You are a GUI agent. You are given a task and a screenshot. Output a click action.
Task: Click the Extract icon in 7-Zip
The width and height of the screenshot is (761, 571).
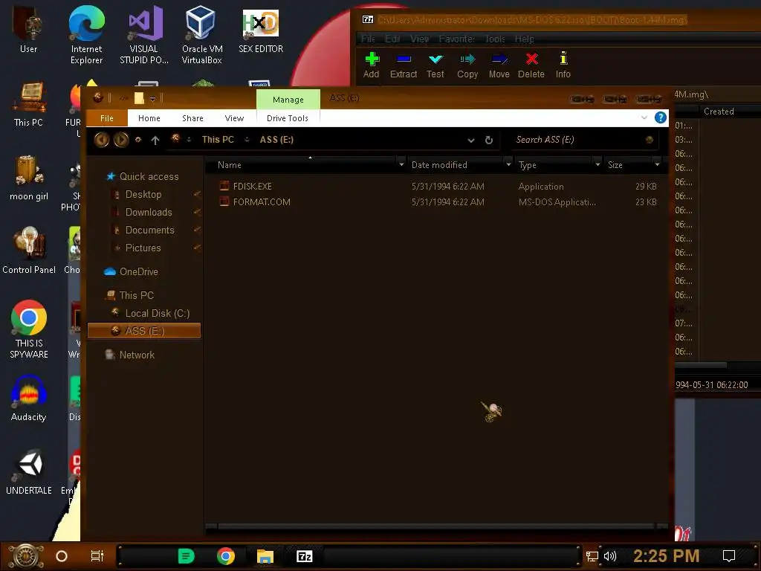coord(404,59)
